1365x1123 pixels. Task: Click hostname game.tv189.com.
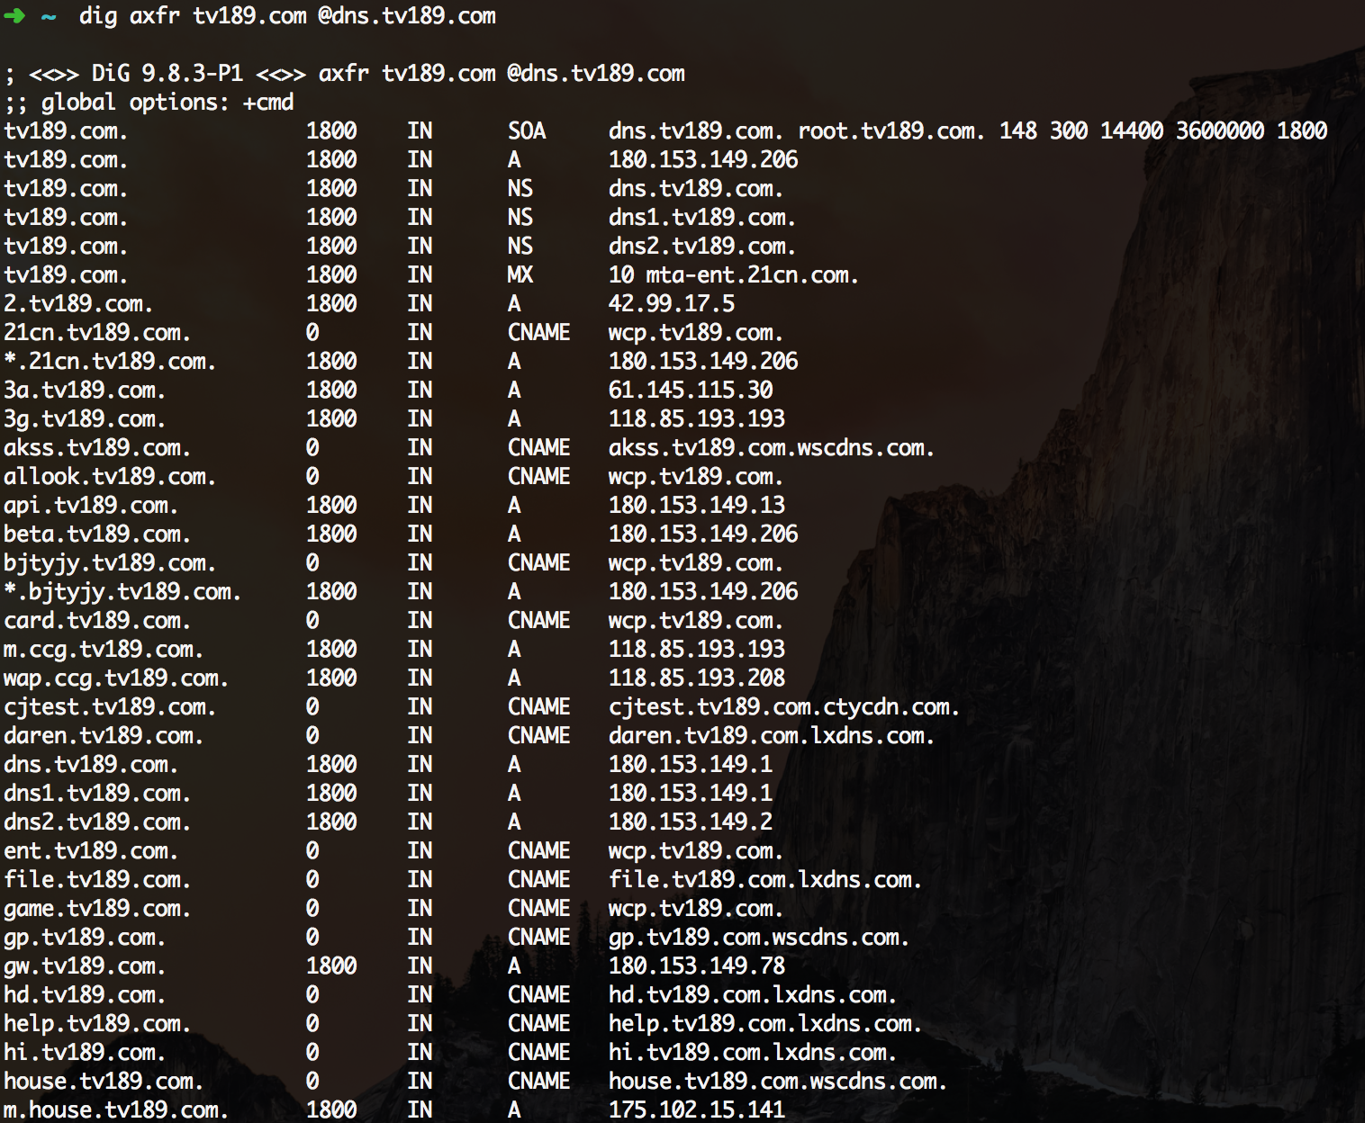(x=97, y=909)
